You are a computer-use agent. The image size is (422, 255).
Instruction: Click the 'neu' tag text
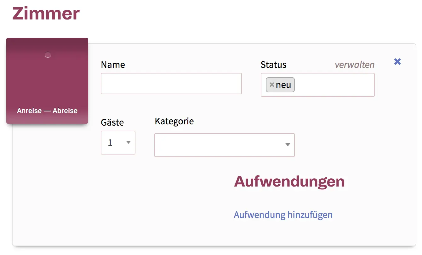click(x=283, y=85)
